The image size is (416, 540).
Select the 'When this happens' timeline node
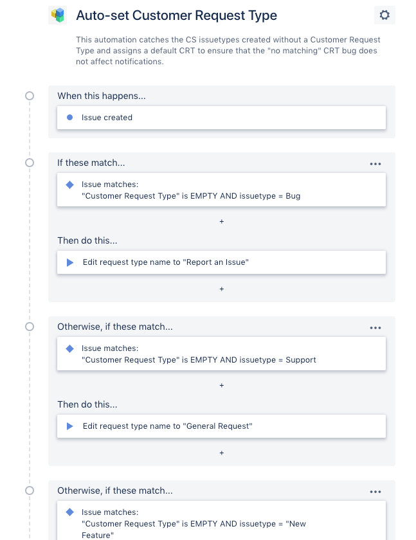tap(30, 96)
